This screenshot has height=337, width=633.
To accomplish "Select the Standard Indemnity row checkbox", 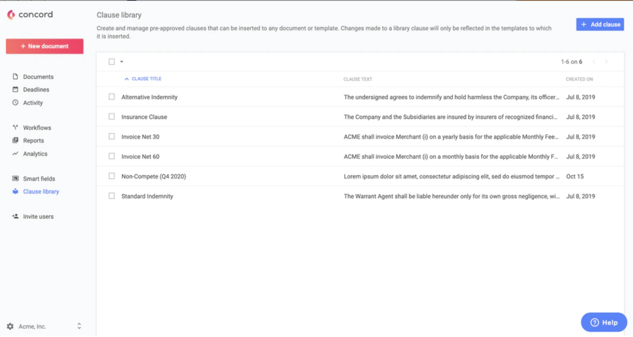I will pyautogui.click(x=112, y=196).
